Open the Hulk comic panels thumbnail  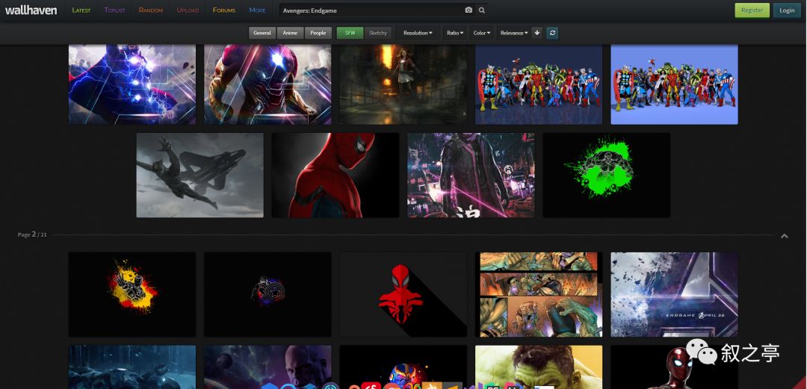(x=539, y=294)
